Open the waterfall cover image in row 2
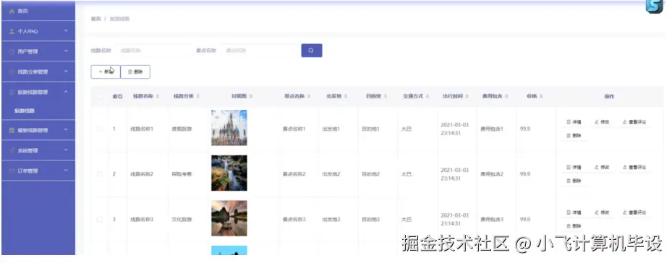The width and height of the screenshot is (672, 263). (229, 173)
